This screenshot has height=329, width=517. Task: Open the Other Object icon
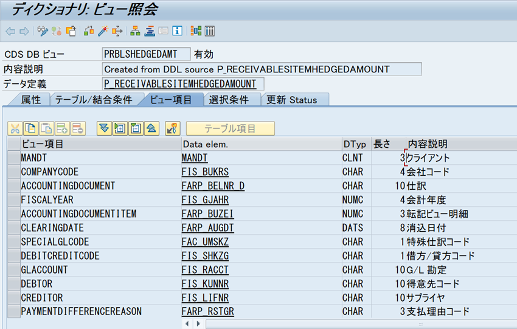[71, 31]
